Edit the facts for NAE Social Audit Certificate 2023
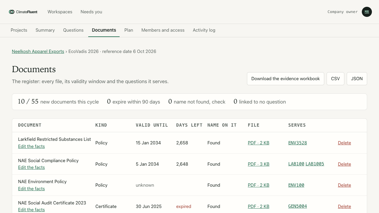The width and height of the screenshot is (379, 213). 31,210
